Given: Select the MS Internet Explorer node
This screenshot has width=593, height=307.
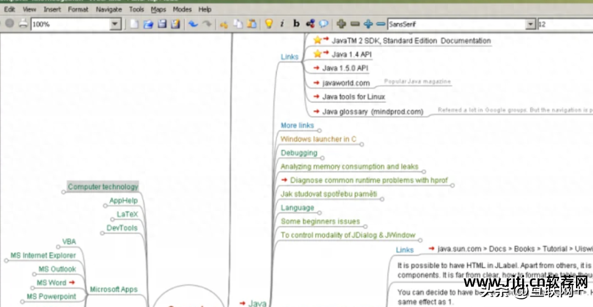Looking at the screenshot, I should pyautogui.click(x=43, y=255).
